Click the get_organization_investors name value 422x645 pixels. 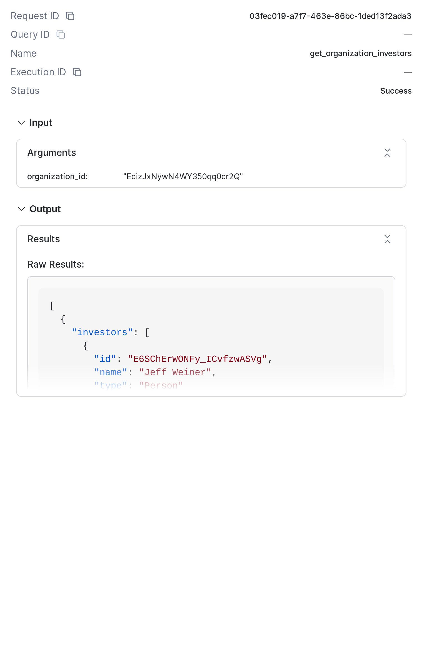(361, 53)
